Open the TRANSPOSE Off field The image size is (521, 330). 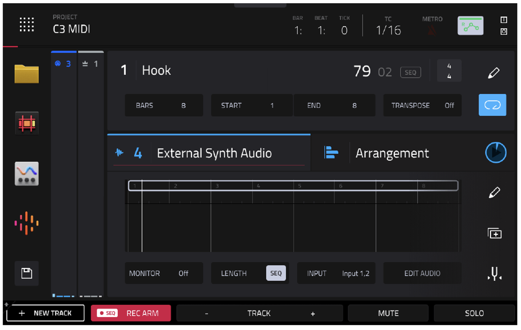[x=422, y=105]
